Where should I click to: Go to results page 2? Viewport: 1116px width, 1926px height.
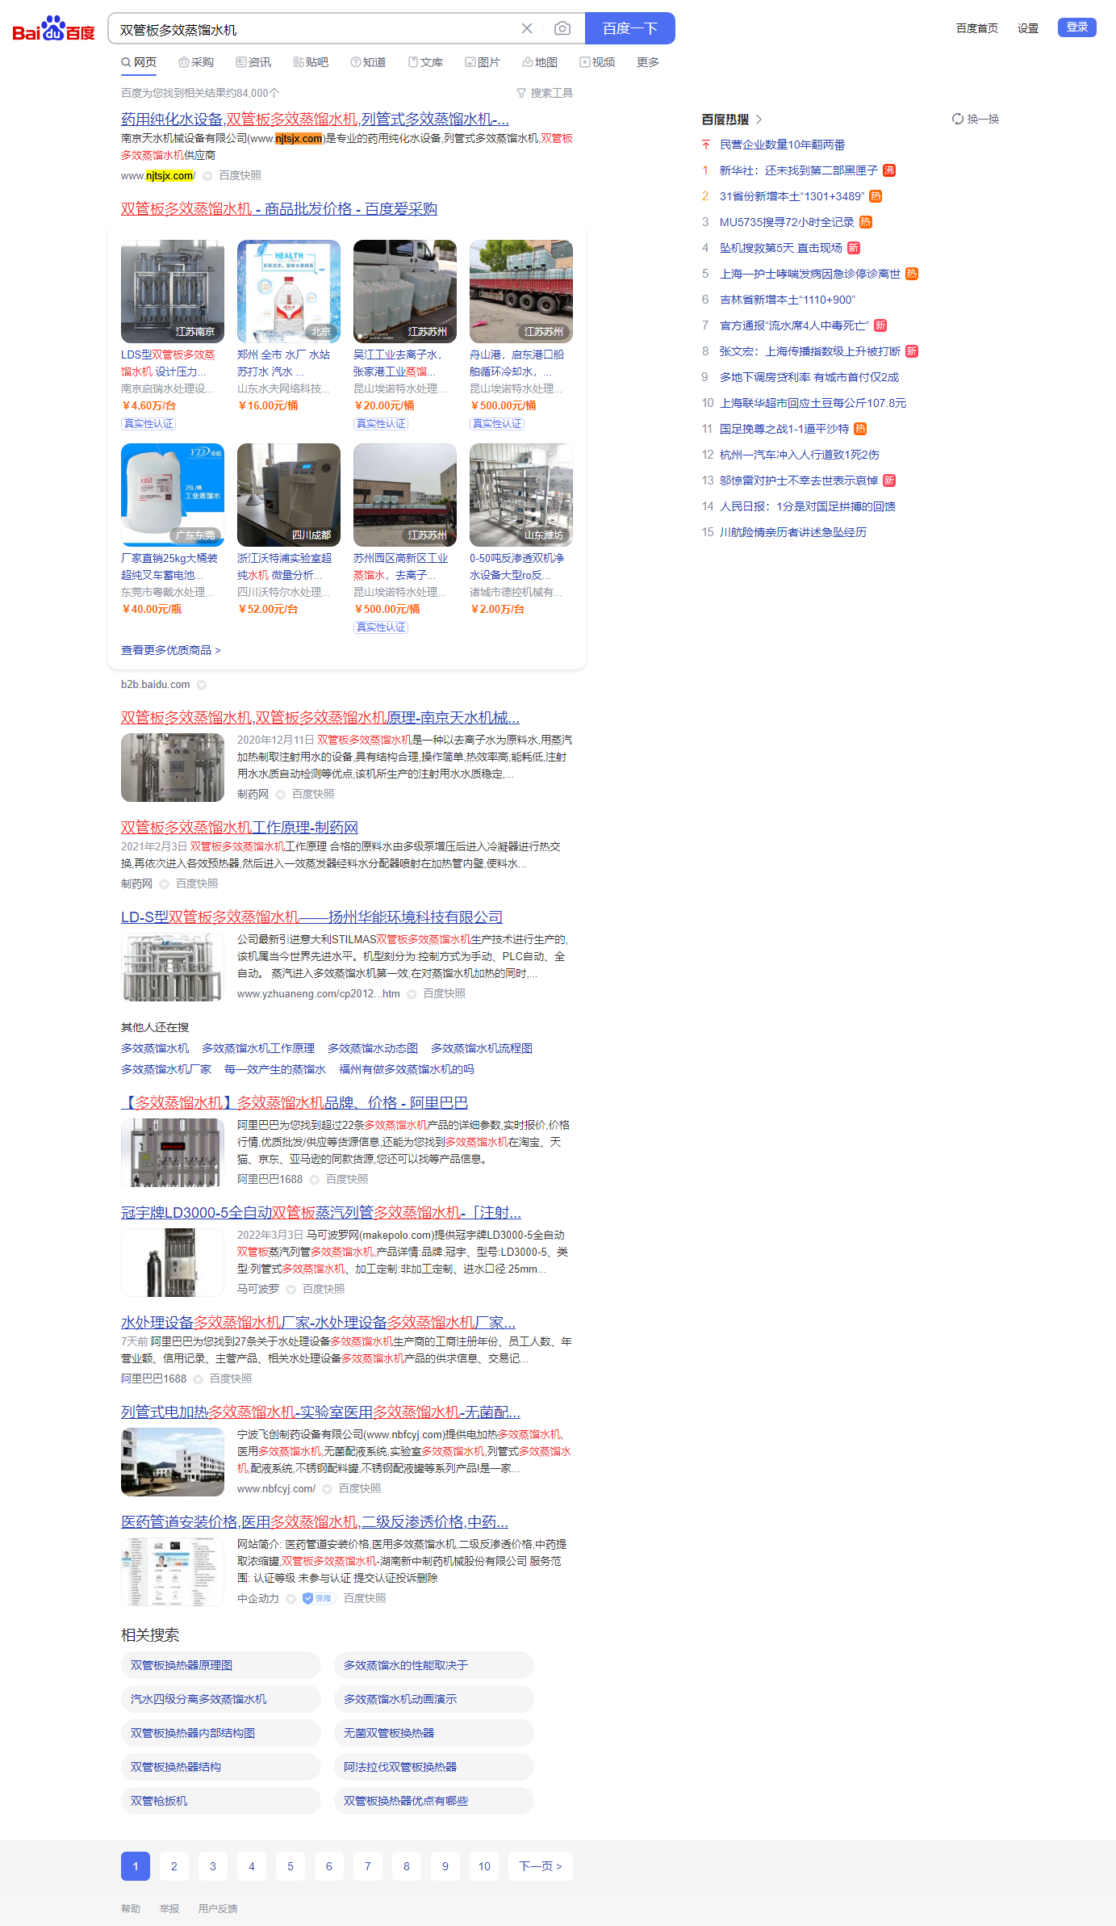pyautogui.click(x=174, y=1866)
